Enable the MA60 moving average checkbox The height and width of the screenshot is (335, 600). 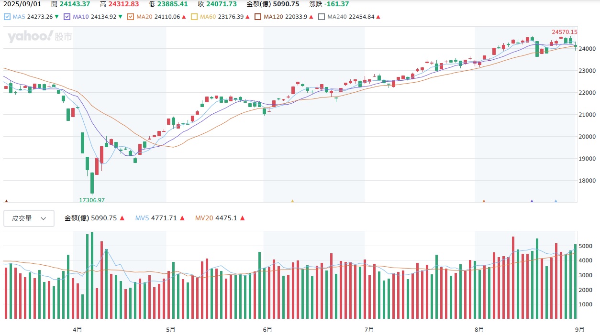(x=194, y=17)
